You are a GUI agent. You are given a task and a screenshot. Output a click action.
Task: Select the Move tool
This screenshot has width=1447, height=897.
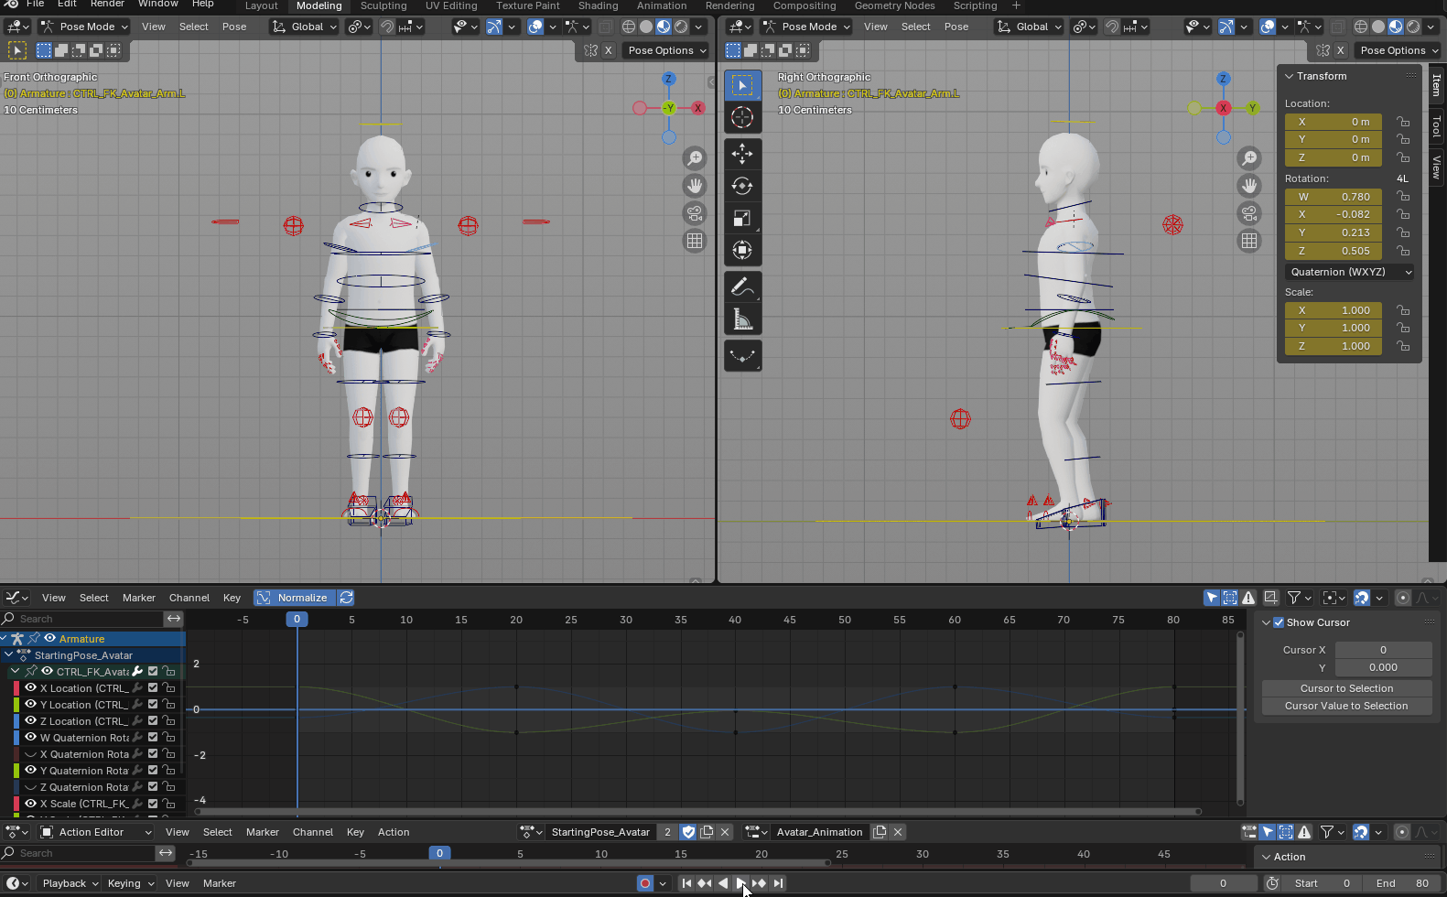(742, 154)
